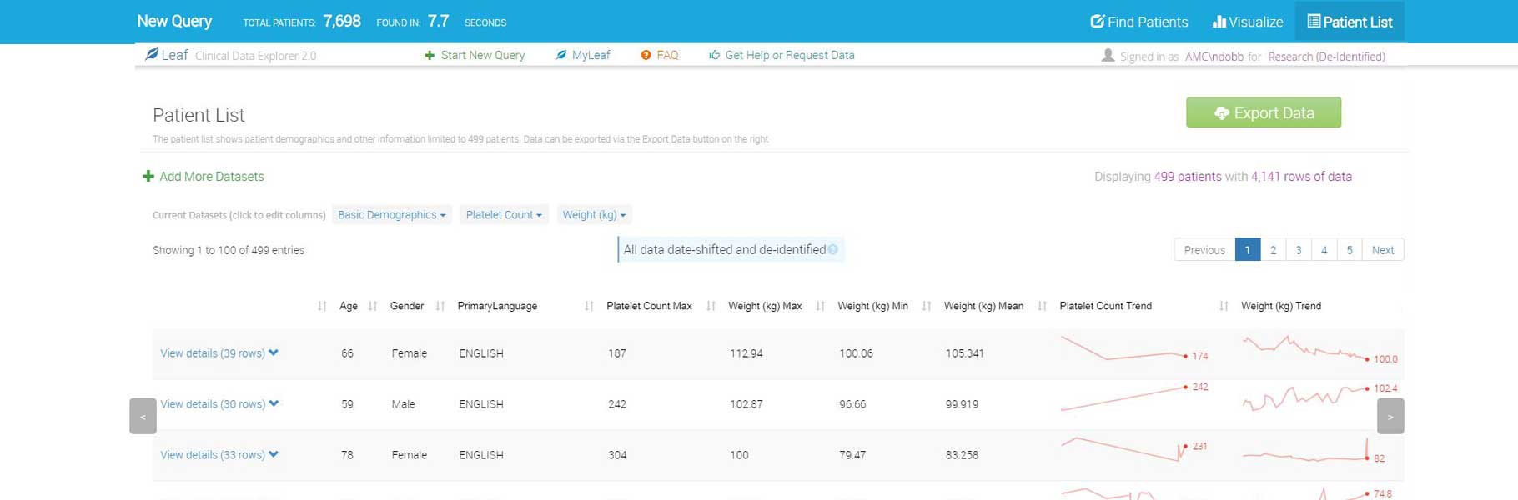Click the Export Data button
The width and height of the screenshot is (1518, 500).
[x=1264, y=112]
